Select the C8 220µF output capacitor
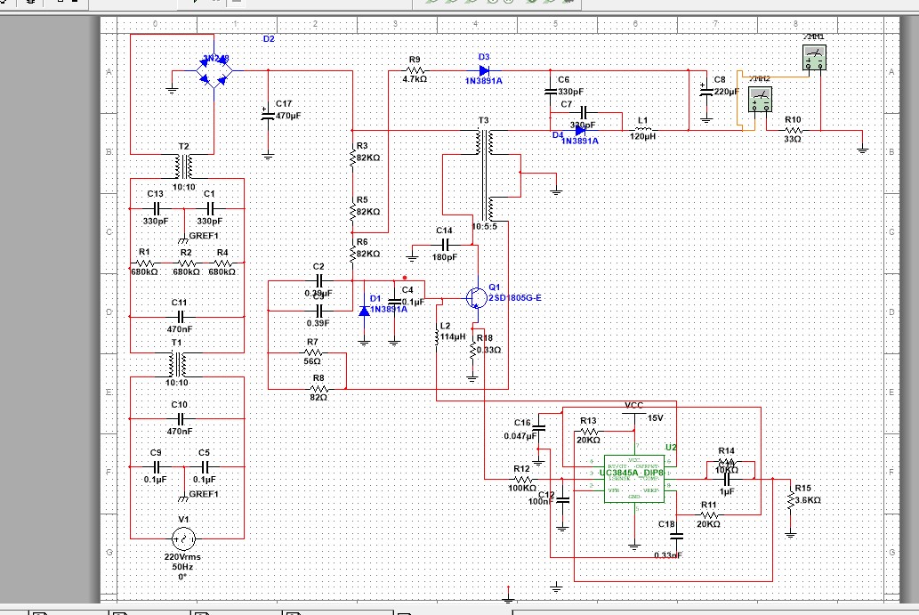 click(706, 90)
